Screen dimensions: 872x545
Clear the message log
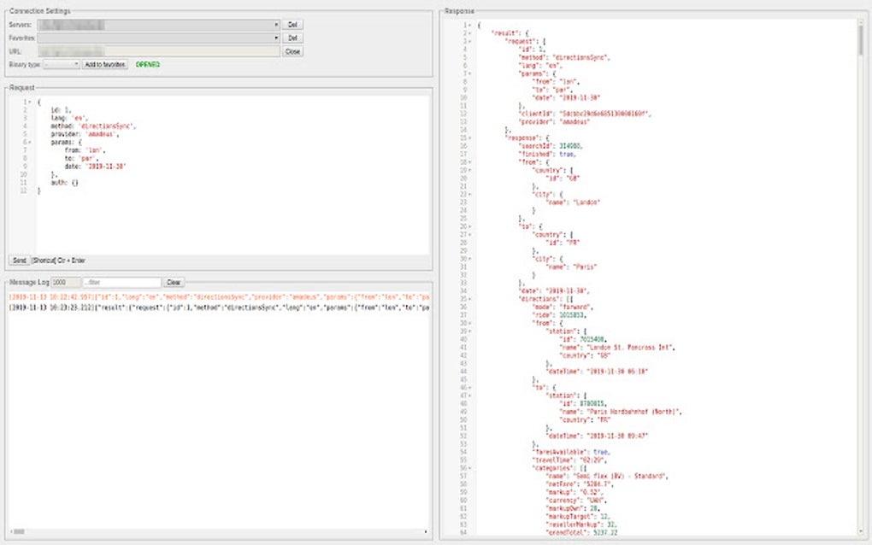(174, 283)
